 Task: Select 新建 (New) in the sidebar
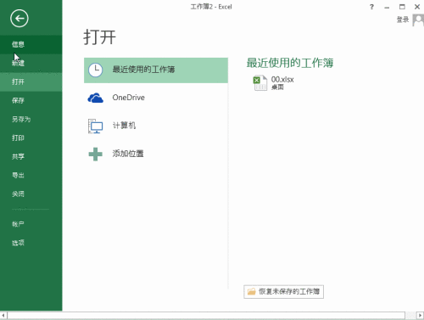click(x=31, y=63)
